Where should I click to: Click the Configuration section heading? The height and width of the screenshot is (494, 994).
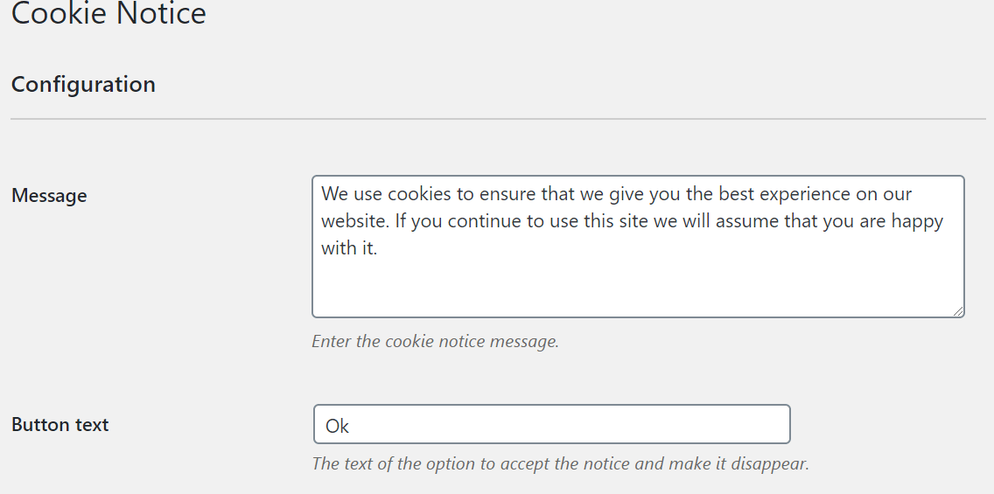pyautogui.click(x=83, y=85)
